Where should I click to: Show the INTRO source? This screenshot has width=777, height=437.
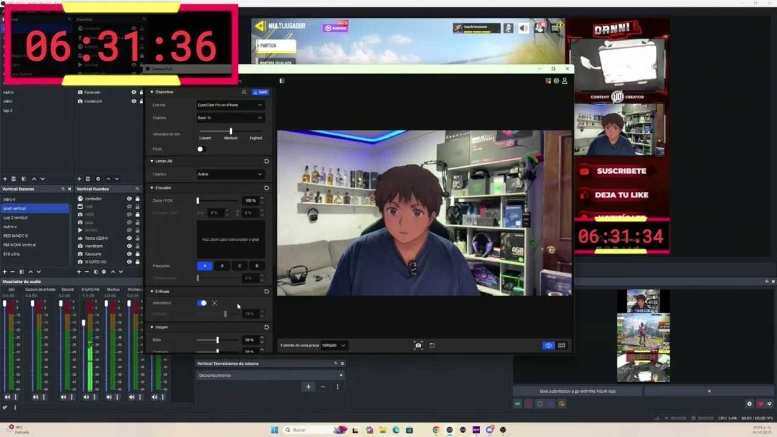click(x=129, y=230)
